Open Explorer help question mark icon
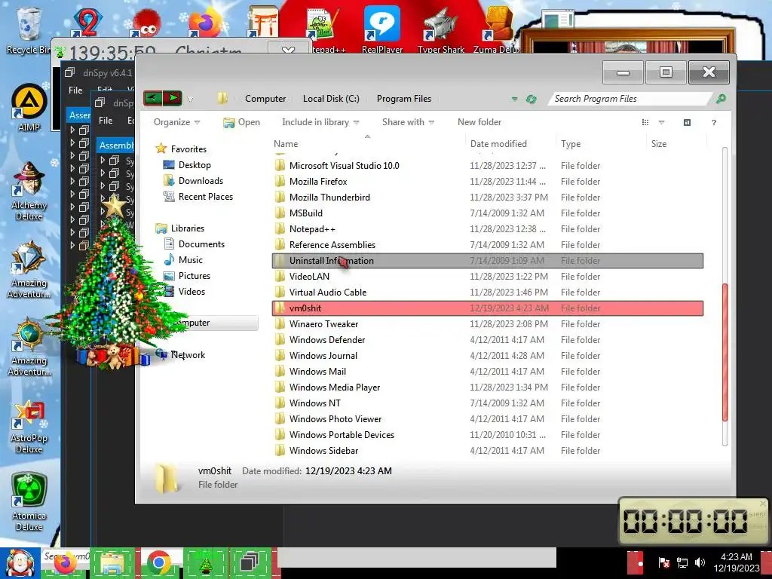Screen dimensions: 772x579 pyautogui.click(x=713, y=123)
